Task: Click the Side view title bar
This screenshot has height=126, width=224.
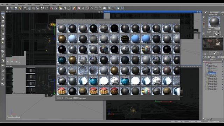Action: tap(153, 12)
